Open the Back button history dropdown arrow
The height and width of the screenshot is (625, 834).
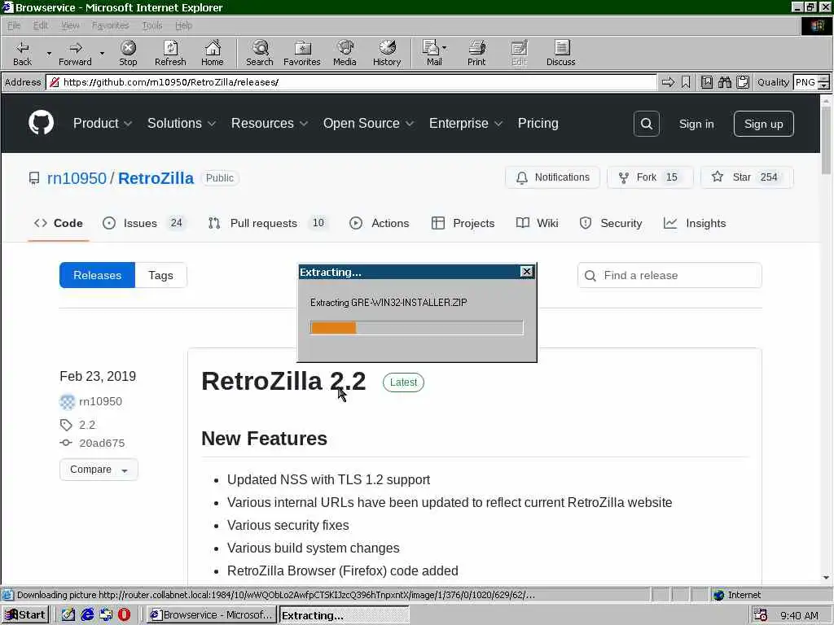pyautogui.click(x=49, y=53)
